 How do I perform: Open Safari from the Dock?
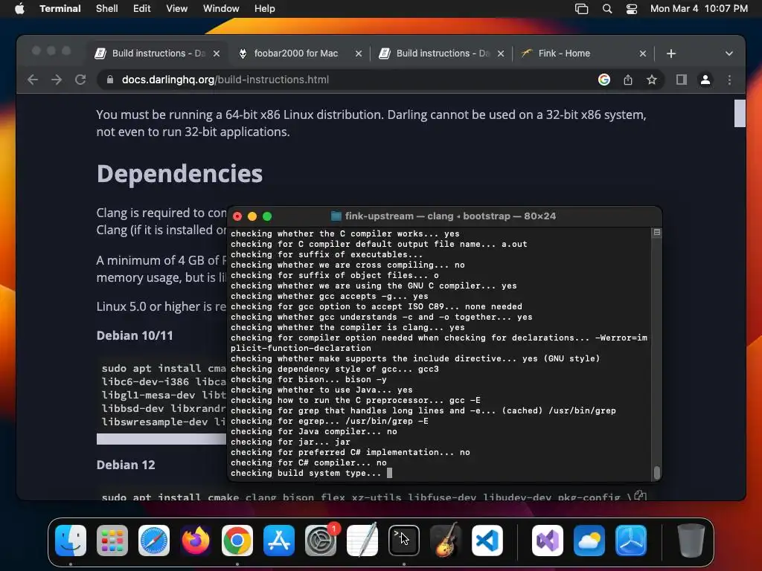coord(154,541)
